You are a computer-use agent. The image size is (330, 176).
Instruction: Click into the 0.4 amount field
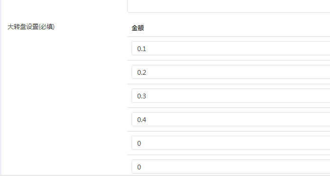231,120
